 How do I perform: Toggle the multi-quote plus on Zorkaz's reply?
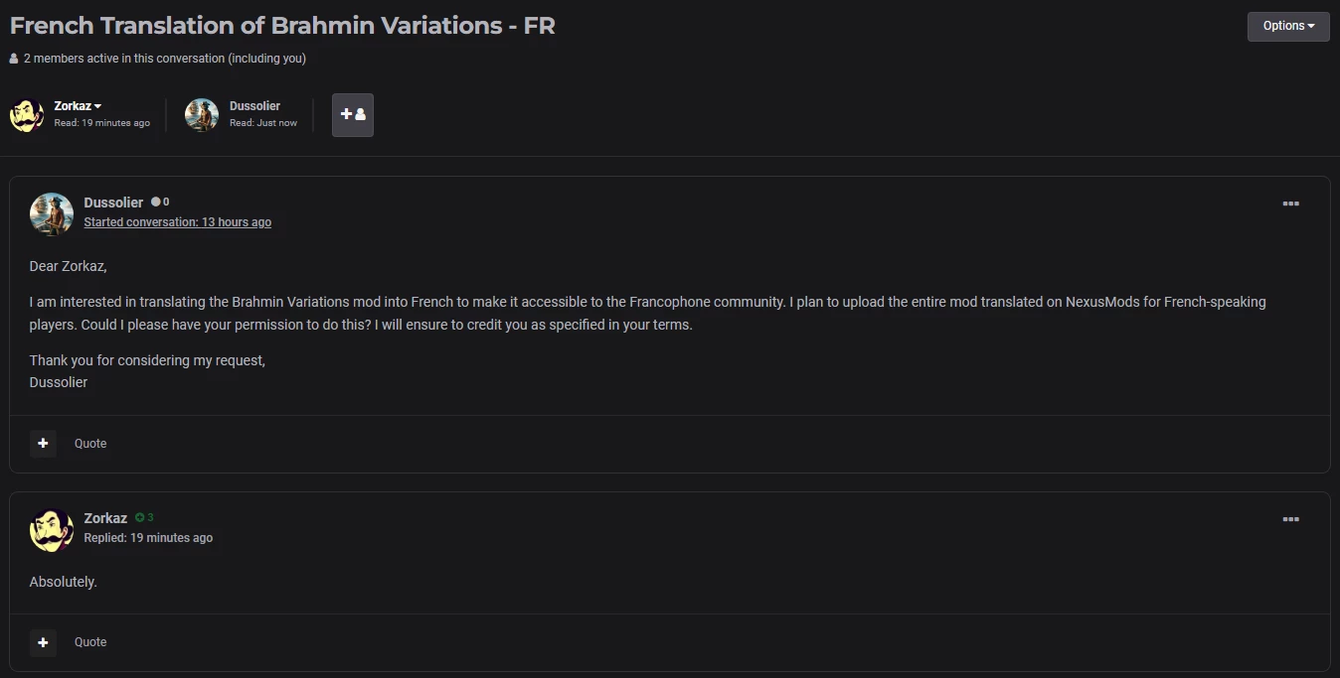coord(43,642)
